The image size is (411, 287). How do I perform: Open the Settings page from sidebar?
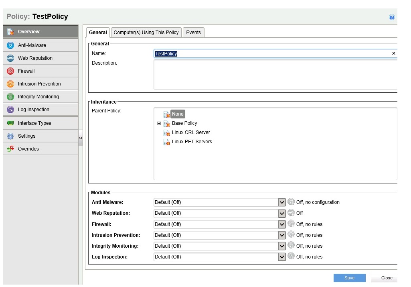point(26,136)
